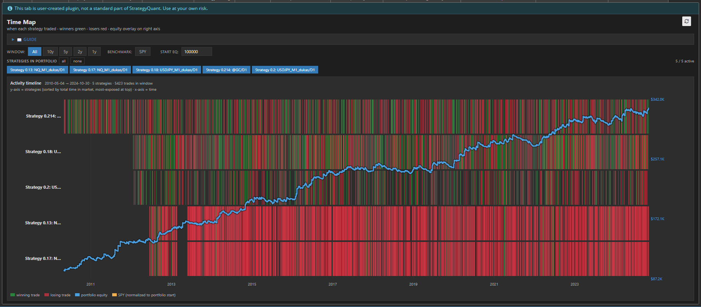Click the orange SPY legend swatch
701x307 pixels.
pyautogui.click(x=114, y=295)
